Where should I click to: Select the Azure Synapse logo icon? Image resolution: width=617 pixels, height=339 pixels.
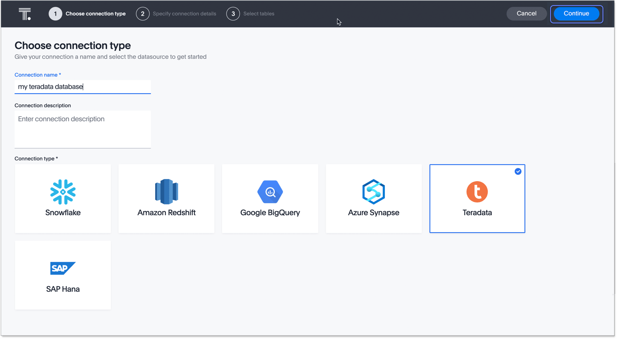[374, 192]
